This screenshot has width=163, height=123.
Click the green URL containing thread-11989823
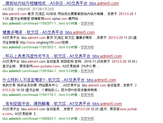tap(34, 118)
